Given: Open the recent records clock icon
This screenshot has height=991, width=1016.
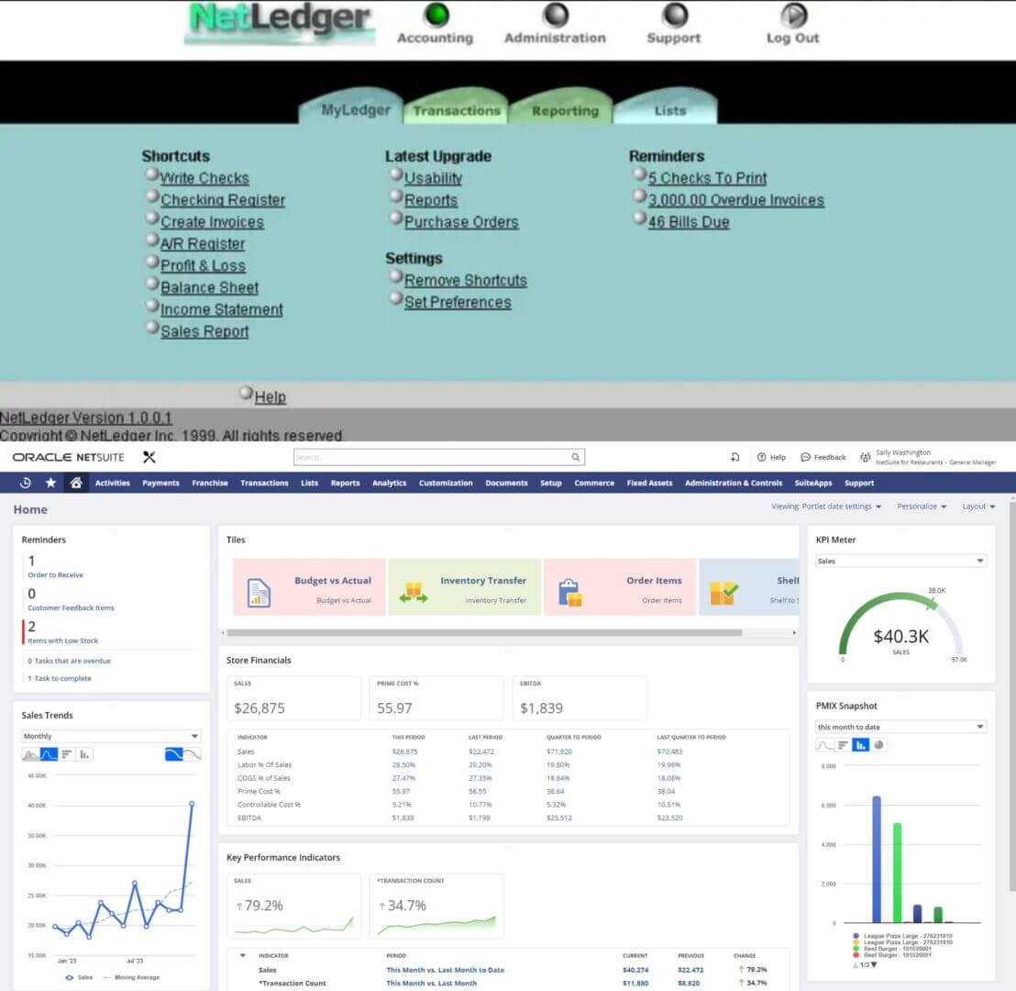Looking at the screenshot, I should (x=26, y=483).
